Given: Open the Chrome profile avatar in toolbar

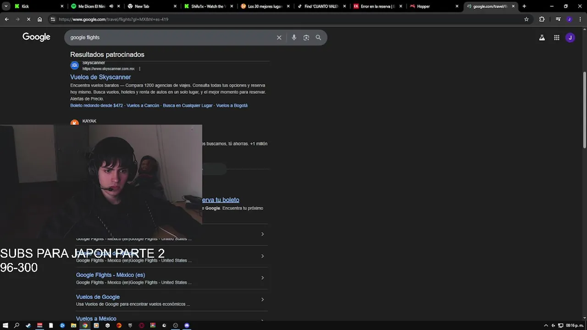Looking at the screenshot, I should 569,19.
